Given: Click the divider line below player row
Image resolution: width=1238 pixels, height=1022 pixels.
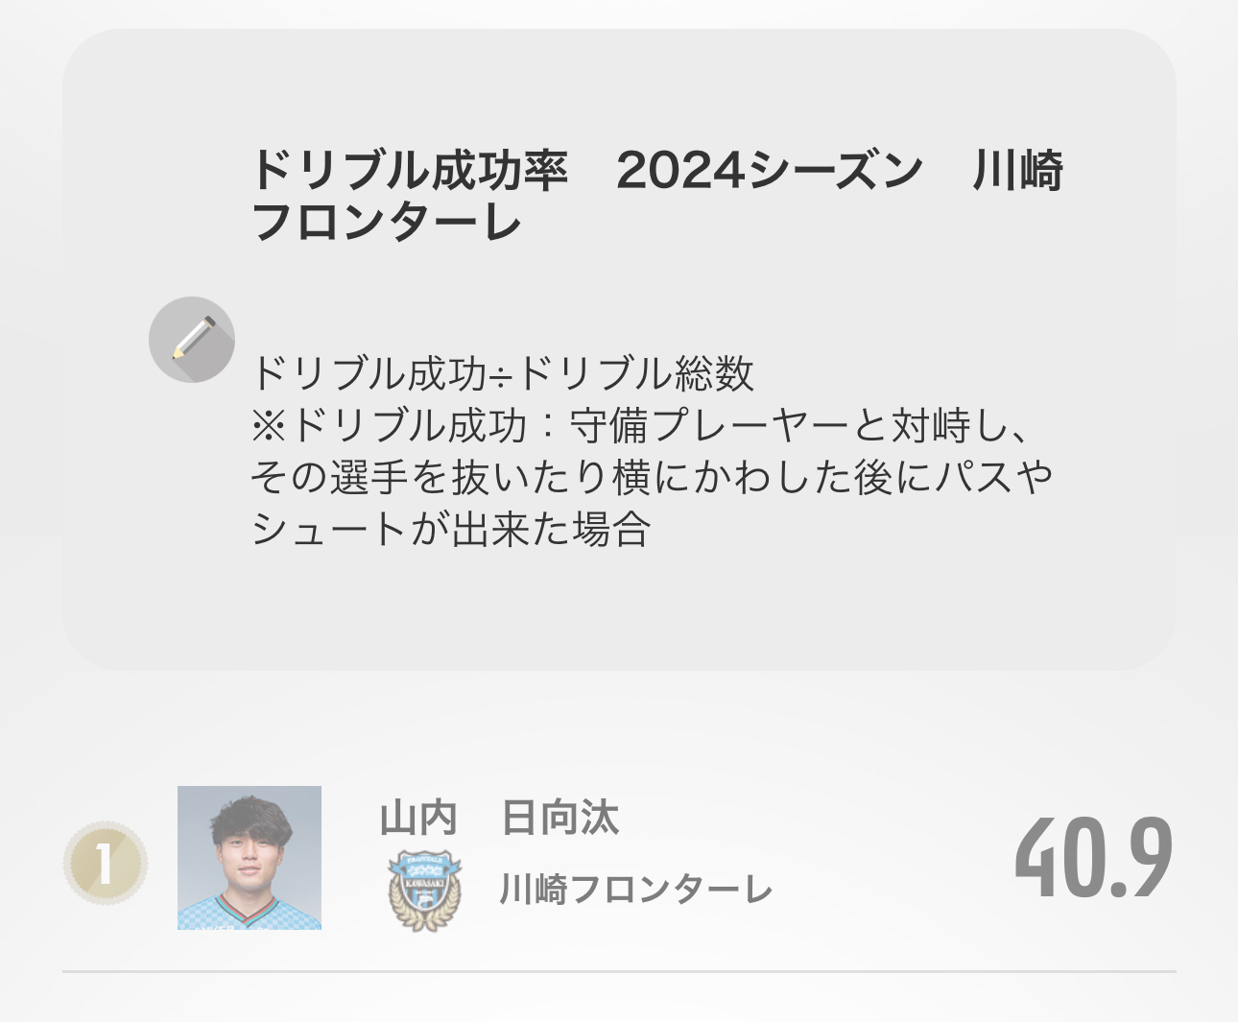Looking at the screenshot, I should point(619,971).
